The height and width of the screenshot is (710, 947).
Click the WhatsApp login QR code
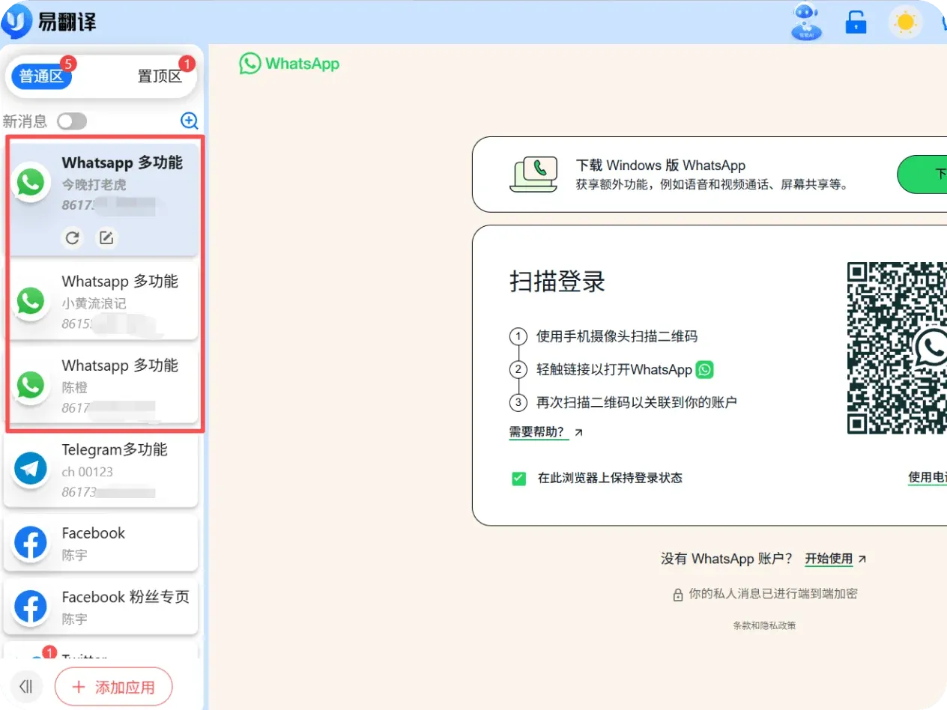click(898, 348)
